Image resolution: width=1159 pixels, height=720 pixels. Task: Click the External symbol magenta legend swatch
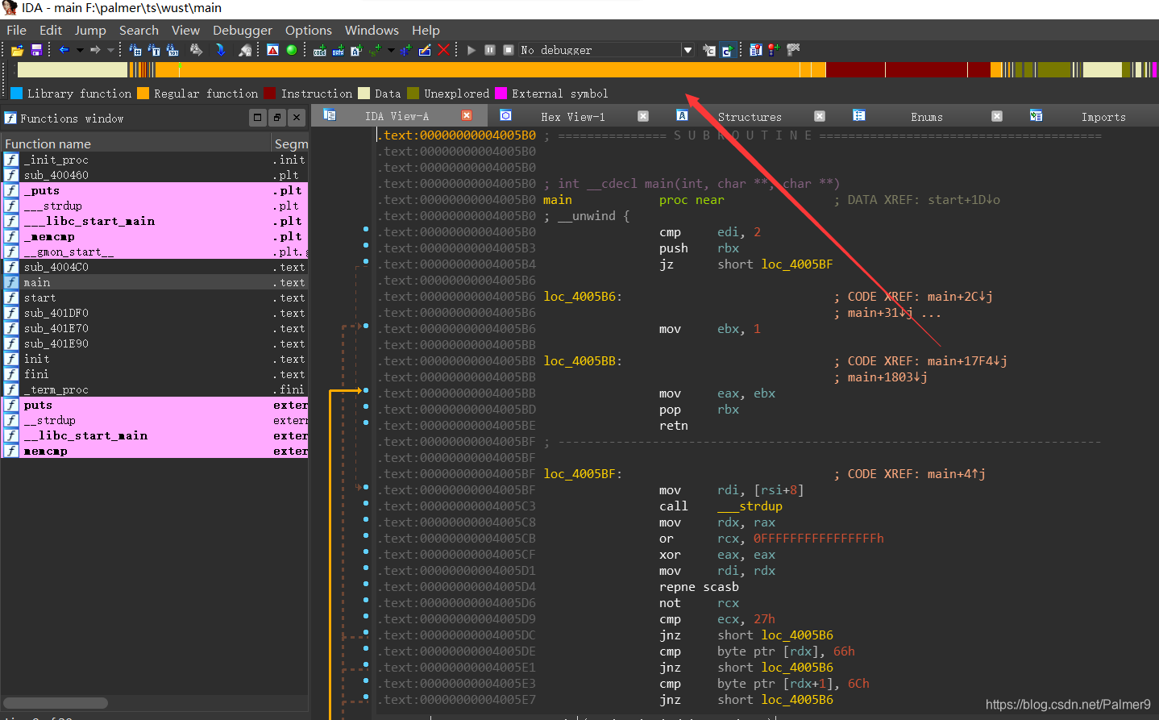pyautogui.click(x=501, y=94)
